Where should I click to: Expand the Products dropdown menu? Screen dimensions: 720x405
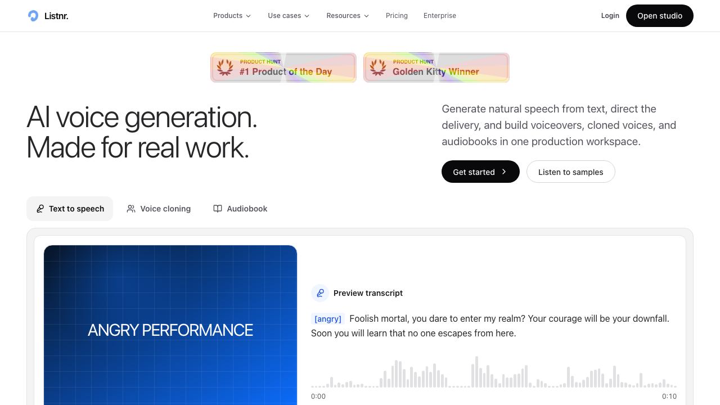pos(232,16)
